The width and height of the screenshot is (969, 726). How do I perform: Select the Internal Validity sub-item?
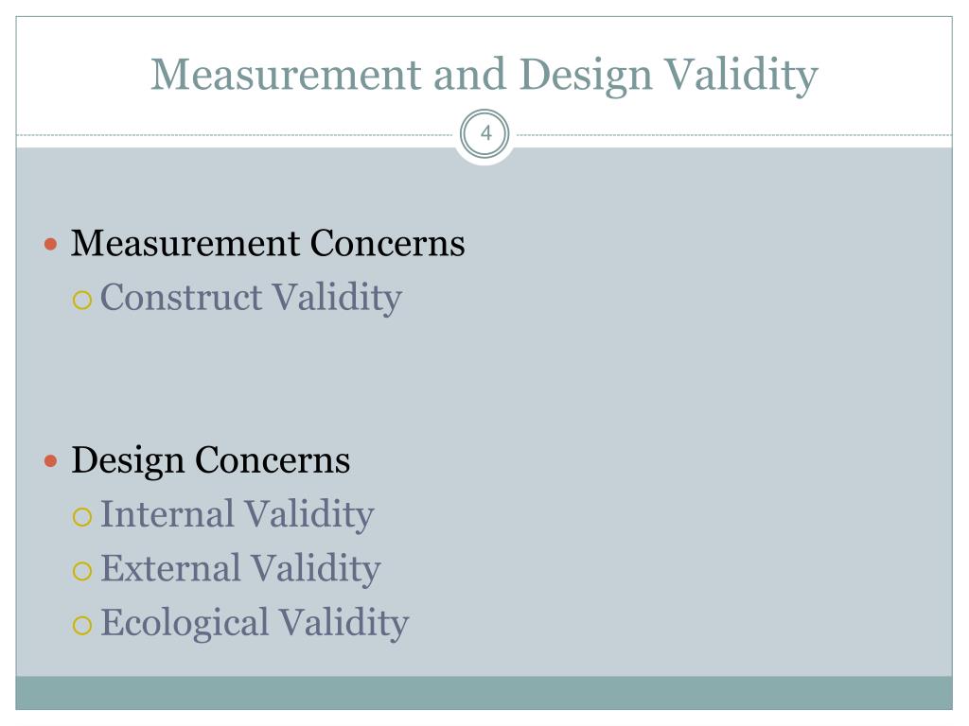click(238, 514)
